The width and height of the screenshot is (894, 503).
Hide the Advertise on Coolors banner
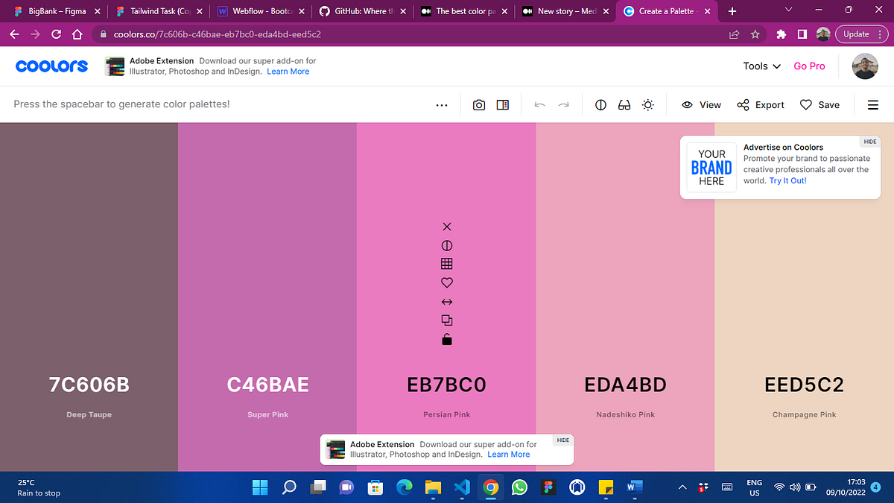point(869,141)
